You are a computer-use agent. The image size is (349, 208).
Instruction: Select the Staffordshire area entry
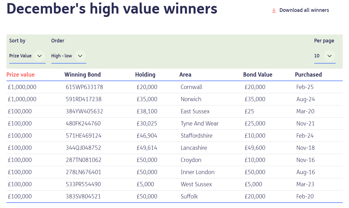(x=196, y=136)
